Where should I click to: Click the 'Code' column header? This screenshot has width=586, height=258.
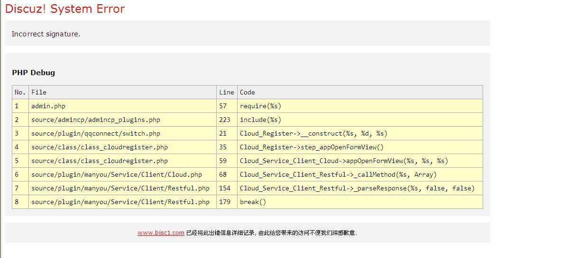point(360,92)
